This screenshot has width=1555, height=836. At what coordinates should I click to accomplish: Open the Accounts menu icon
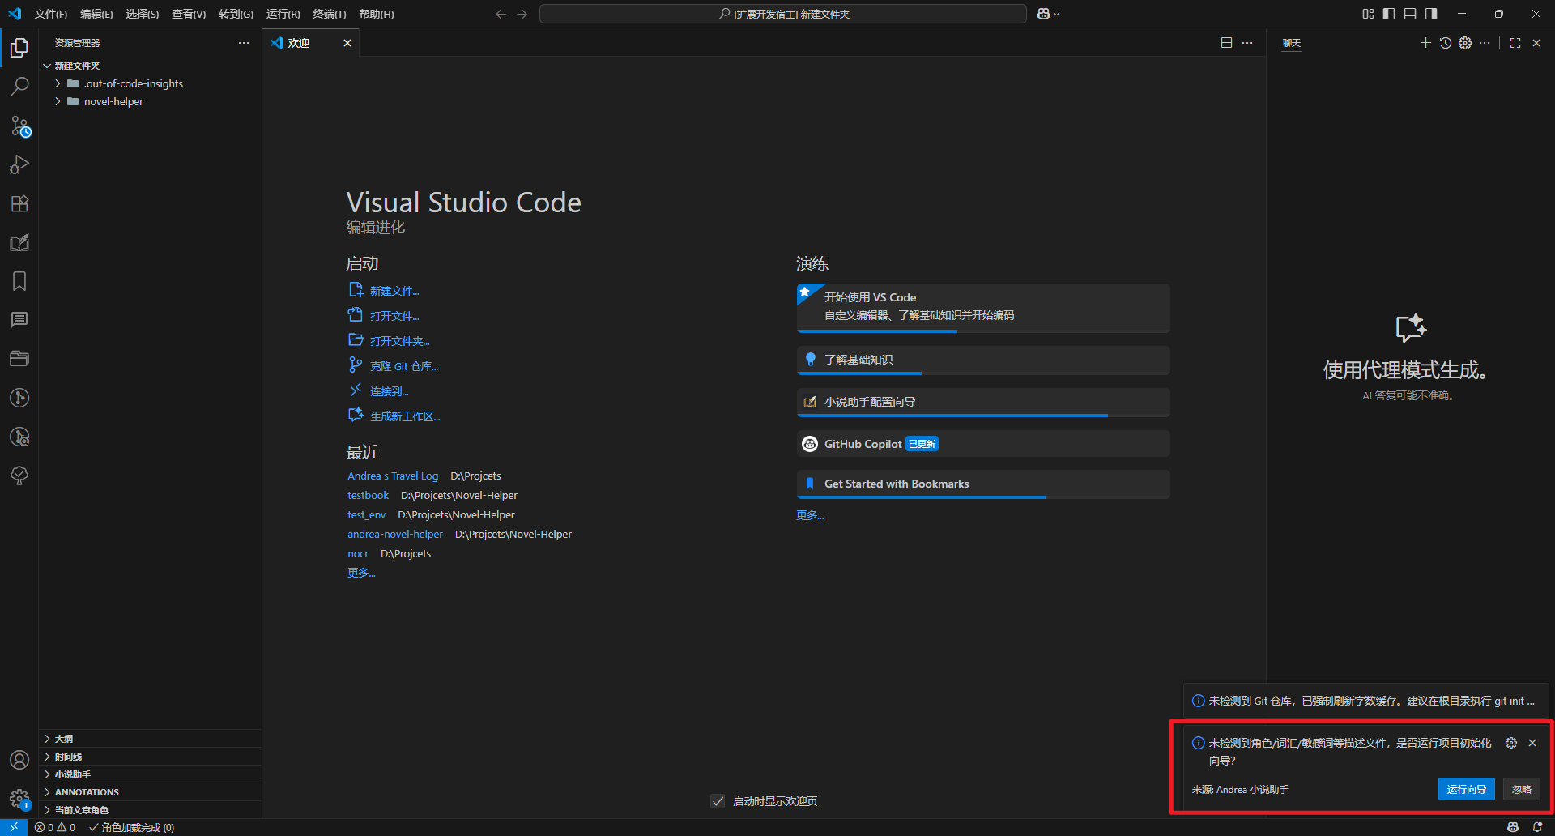point(19,760)
